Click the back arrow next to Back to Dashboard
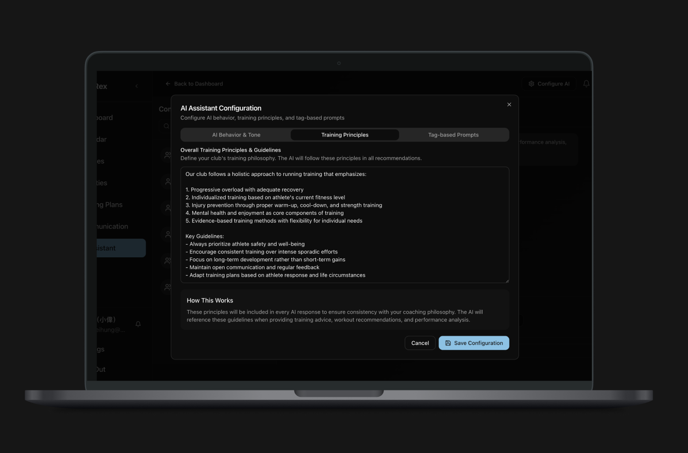 point(167,83)
